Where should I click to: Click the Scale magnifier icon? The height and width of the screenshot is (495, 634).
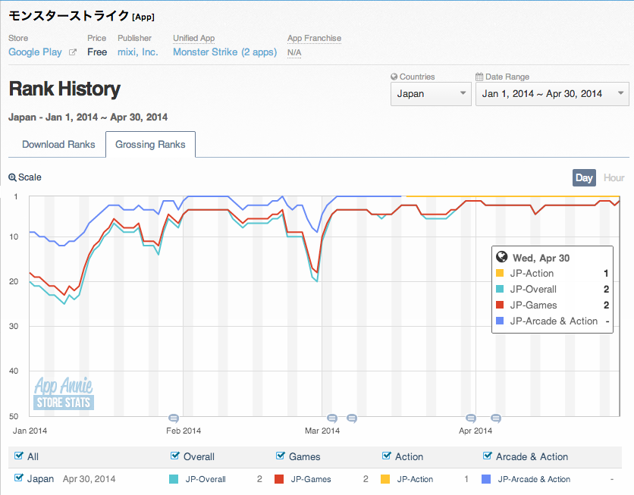click(x=13, y=177)
